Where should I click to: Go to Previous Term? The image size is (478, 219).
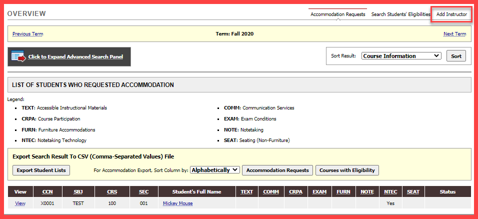[x=27, y=34]
